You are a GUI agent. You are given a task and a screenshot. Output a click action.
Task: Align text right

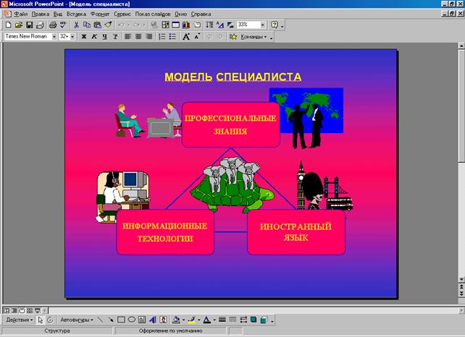point(149,37)
